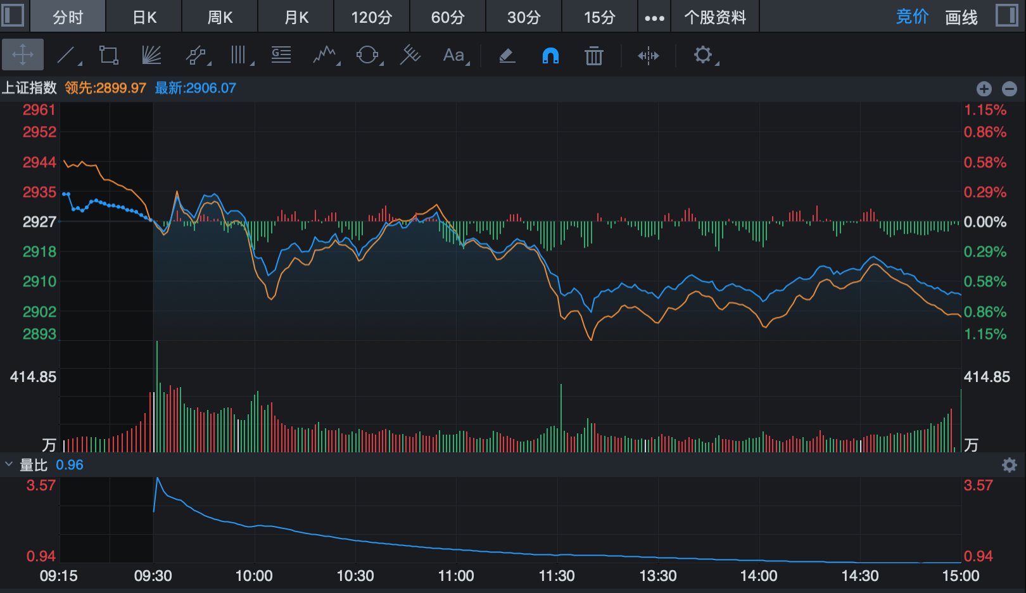Open the 60分 chart tab
Screen dimensions: 1026x593
point(448,17)
